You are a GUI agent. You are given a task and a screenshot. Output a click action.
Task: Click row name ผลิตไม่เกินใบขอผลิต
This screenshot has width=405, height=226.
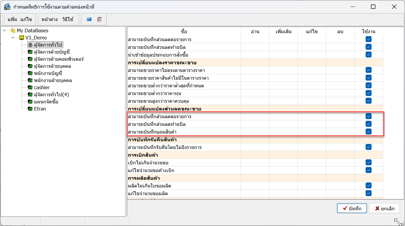click(x=150, y=186)
